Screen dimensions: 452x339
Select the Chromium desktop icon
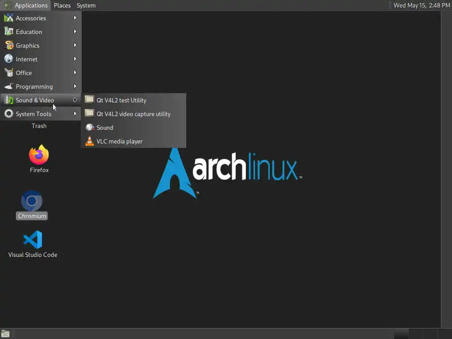(x=32, y=201)
